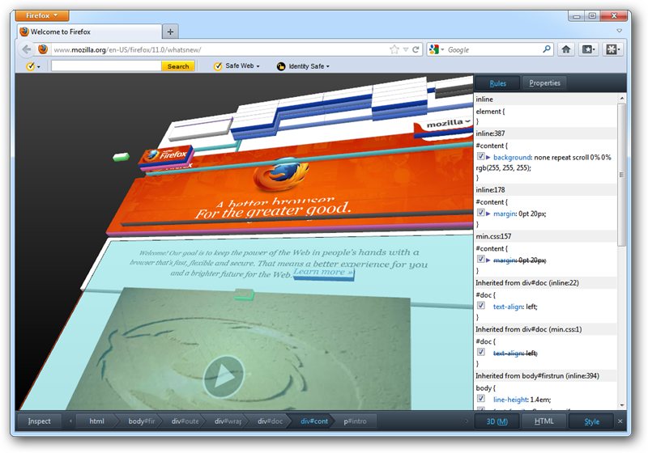
Task: Open a new tab with the plus button
Action: [170, 32]
